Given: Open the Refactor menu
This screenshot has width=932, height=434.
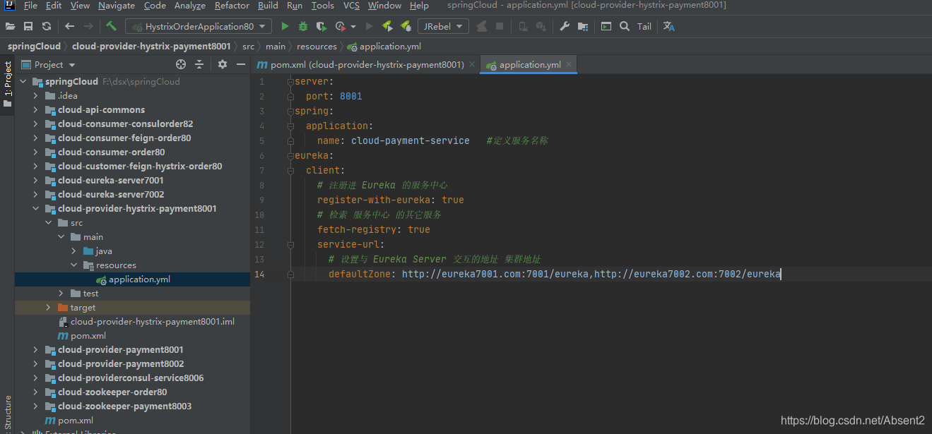Looking at the screenshot, I should coord(232,6).
